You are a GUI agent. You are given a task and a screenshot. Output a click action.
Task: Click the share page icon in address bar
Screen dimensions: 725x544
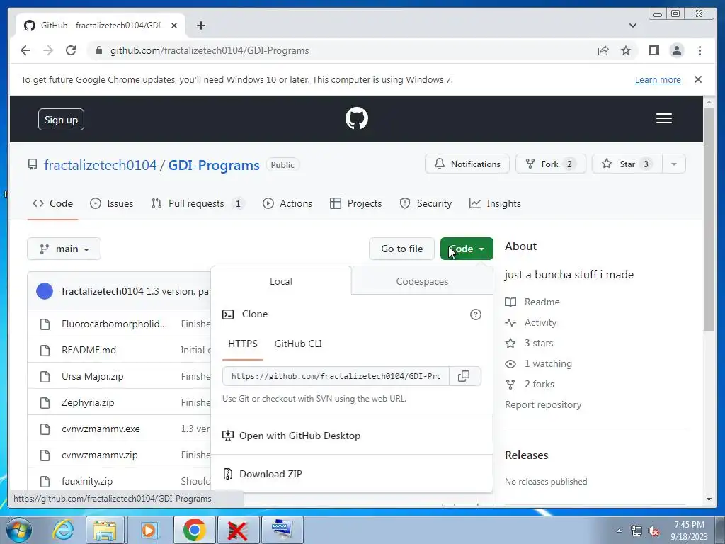603,50
